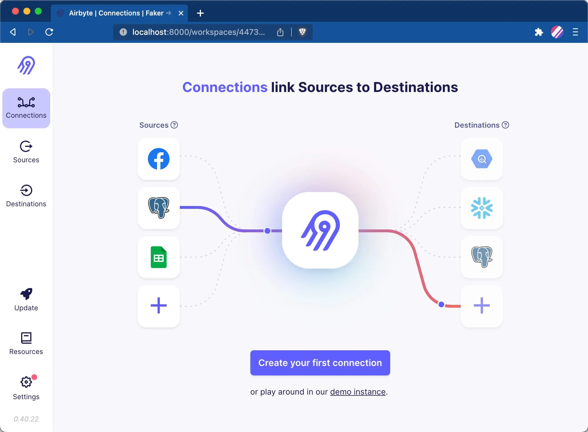Screen dimensions: 588x432
Task: Open Settings gear in sidebar
Action: coord(26,382)
